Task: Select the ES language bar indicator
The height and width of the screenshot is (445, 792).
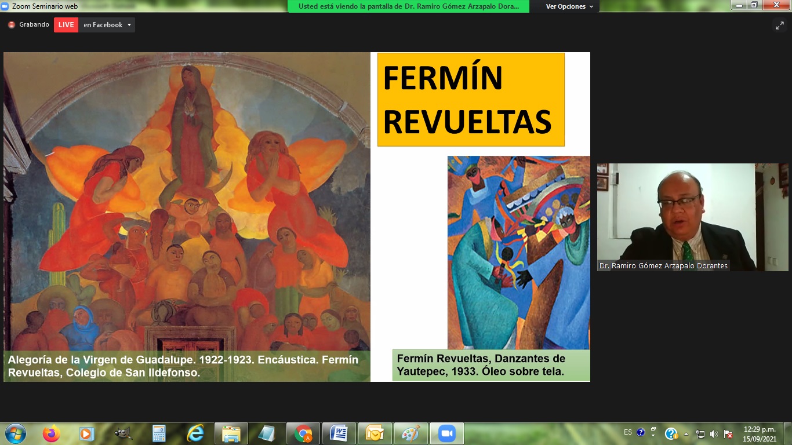Action: coord(628,432)
